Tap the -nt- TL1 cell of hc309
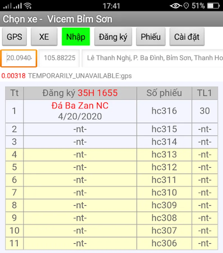223x253 pixels. pos(205,205)
